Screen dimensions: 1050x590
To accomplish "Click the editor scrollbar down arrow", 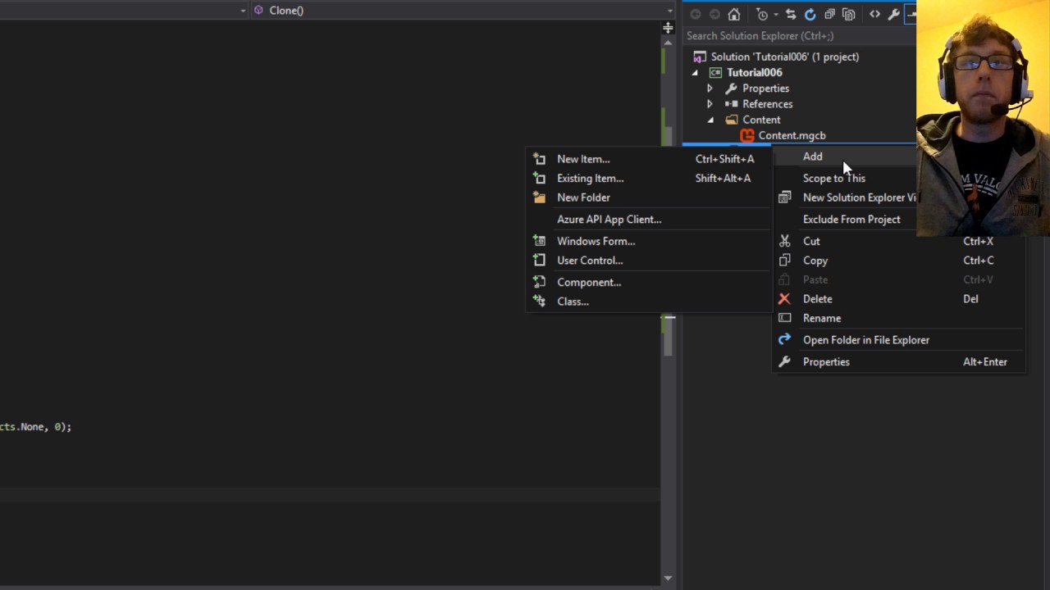I will tap(668, 579).
